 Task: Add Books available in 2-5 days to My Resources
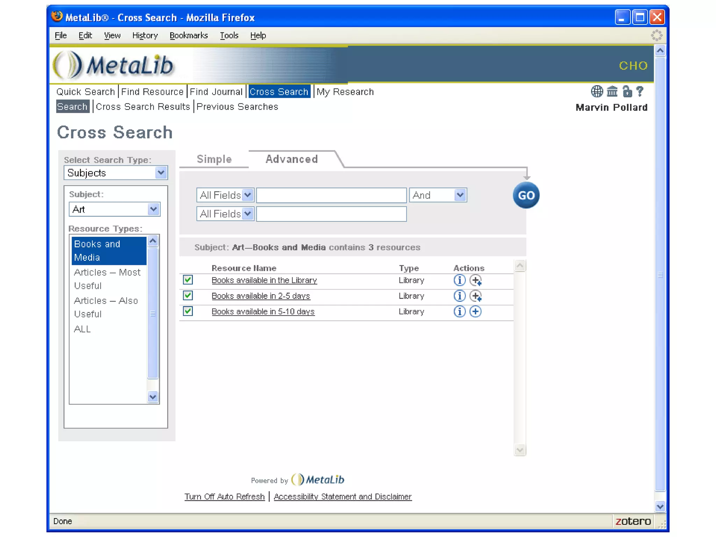coord(475,296)
